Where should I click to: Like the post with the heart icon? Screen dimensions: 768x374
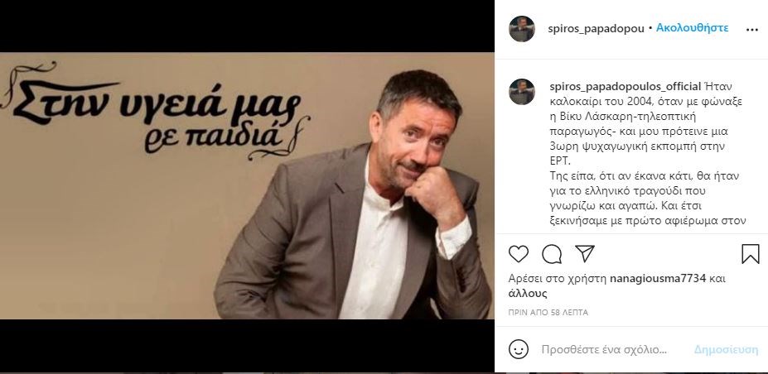click(518, 254)
